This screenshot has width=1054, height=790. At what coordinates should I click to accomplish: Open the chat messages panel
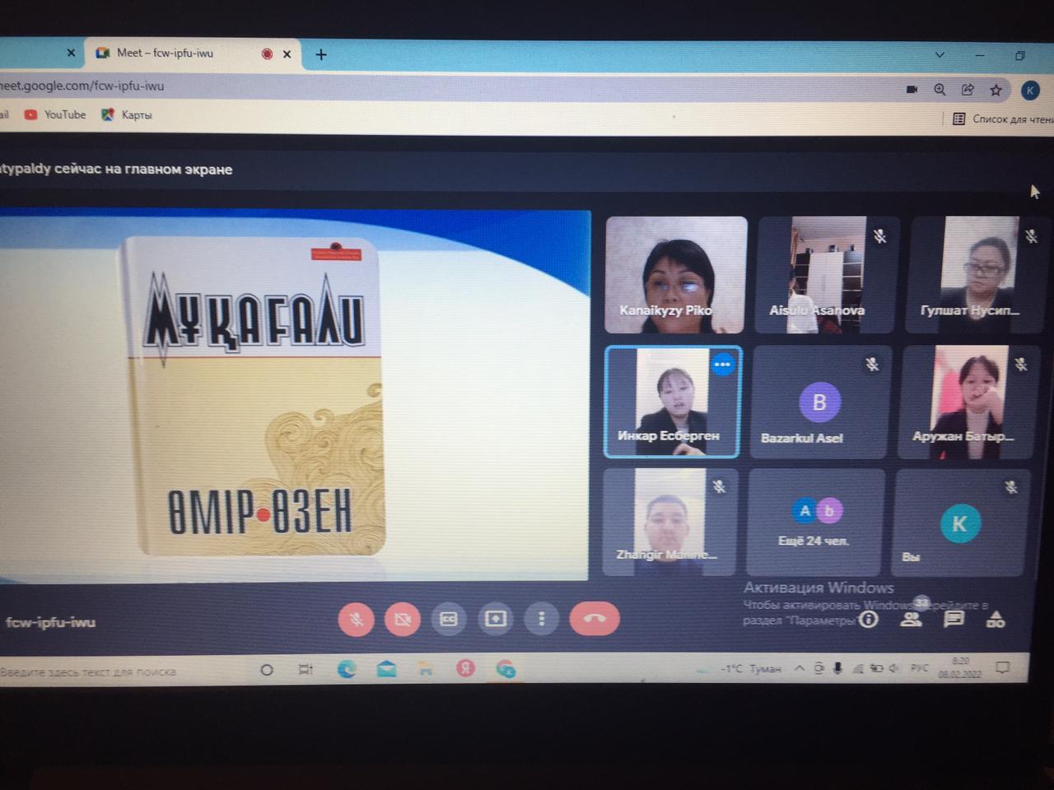tap(954, 619)
